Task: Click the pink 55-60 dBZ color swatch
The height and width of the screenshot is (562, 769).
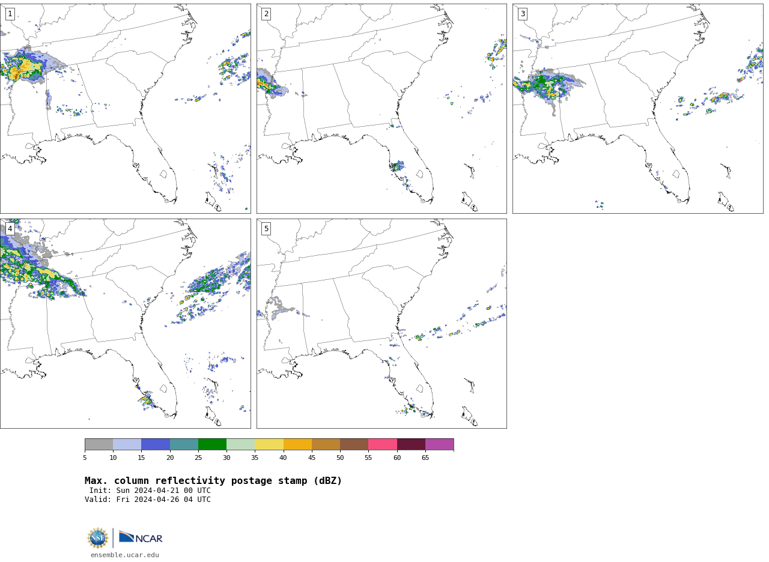Action: [x=383, y=444]
